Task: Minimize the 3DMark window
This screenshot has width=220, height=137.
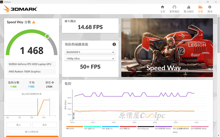Action: click(x=200, y=2)
